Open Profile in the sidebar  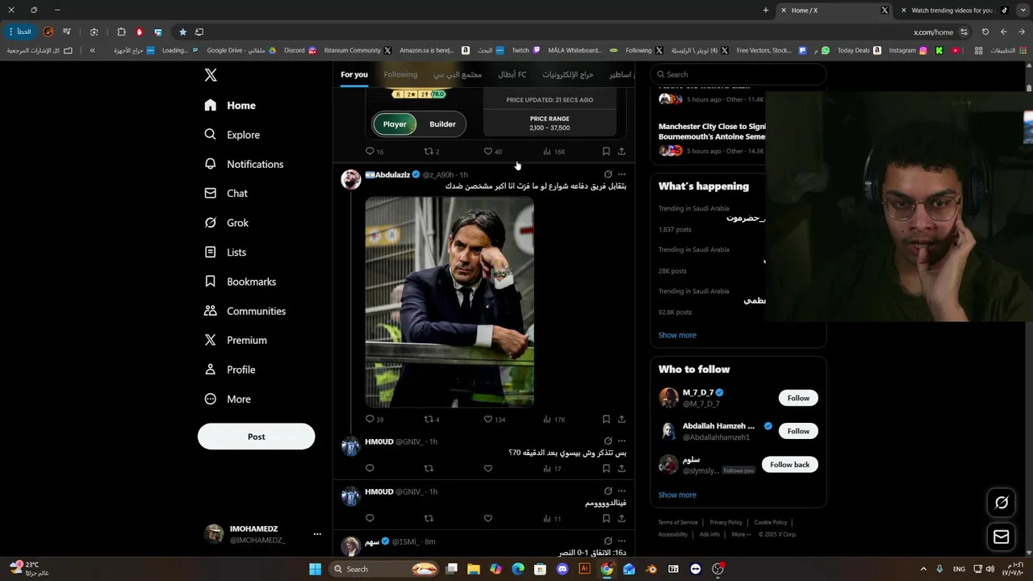click(x=230, y=370)
